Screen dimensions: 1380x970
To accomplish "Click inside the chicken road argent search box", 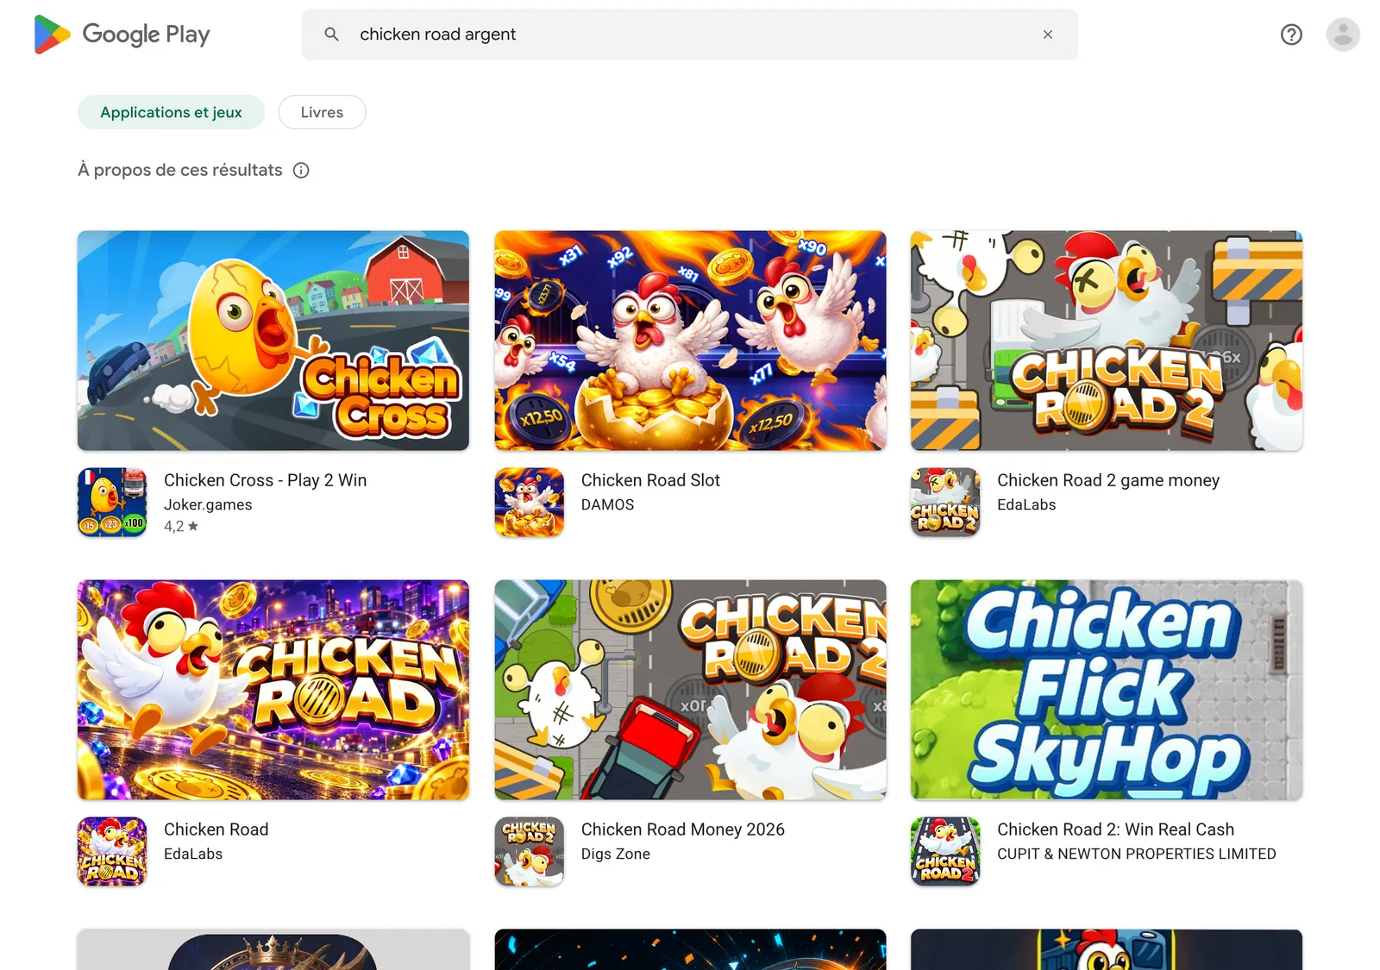I will [x=690, y=34].
